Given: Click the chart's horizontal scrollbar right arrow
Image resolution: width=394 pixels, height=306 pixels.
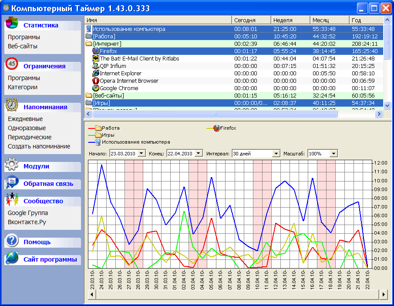Looking at the screenshot, I should tap(384, 295).
